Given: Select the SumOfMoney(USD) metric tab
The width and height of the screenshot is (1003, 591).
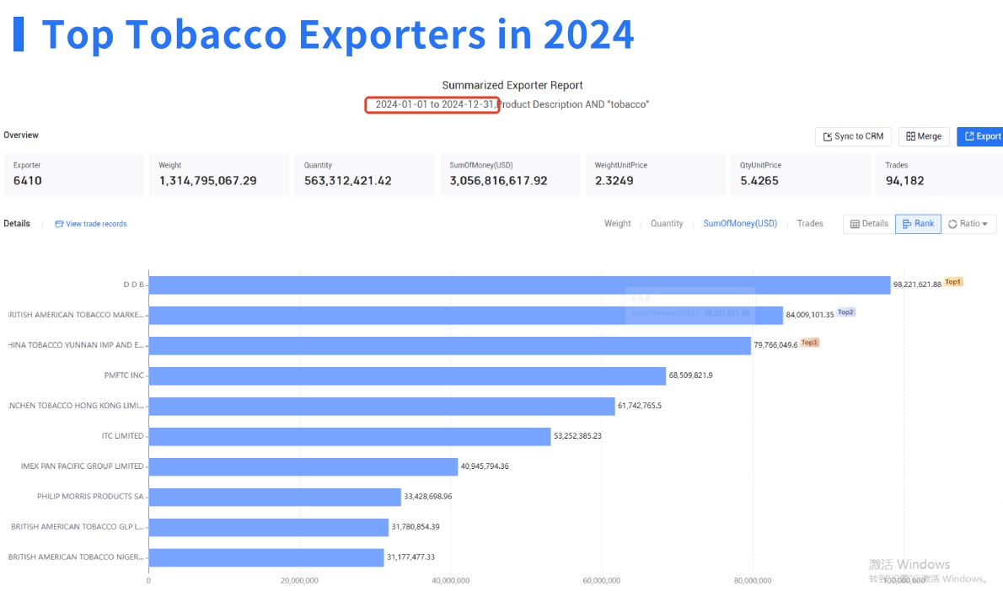Looking at the screenshot, I should click(740, 224).
